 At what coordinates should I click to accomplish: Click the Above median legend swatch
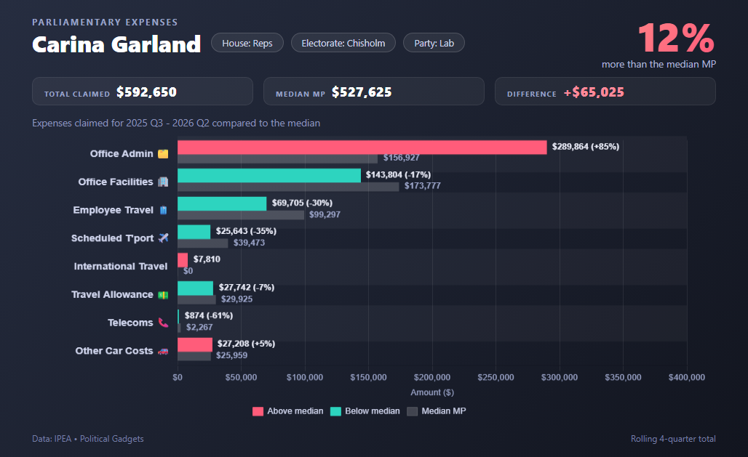click(258, 411)
